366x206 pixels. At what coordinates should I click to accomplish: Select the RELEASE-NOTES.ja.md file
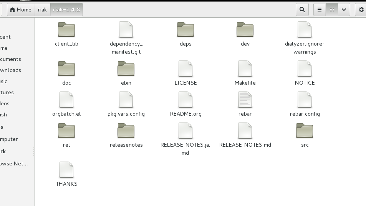185,131
